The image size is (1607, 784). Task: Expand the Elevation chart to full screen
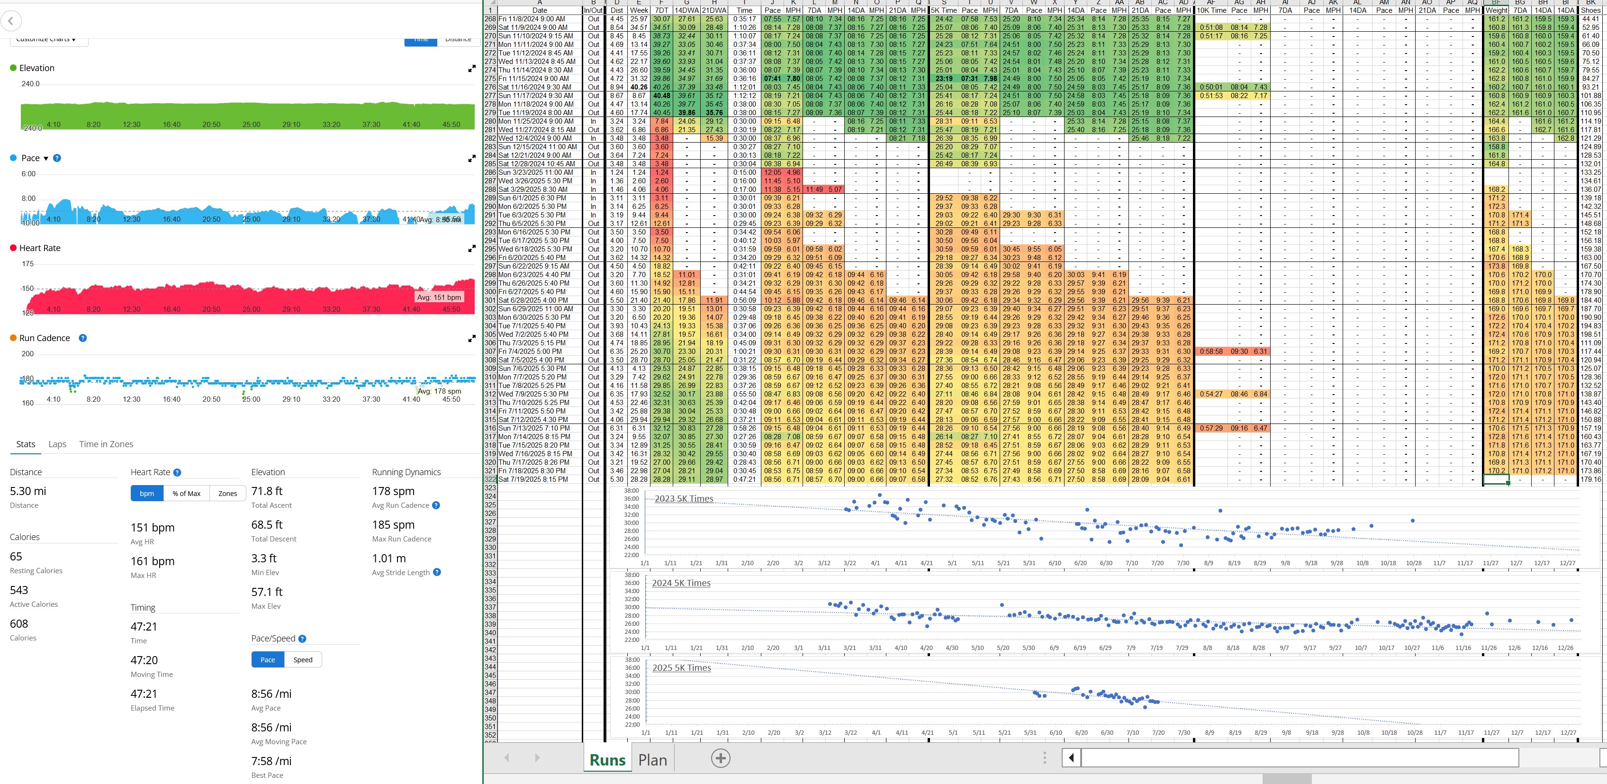[x=471, y=69]
